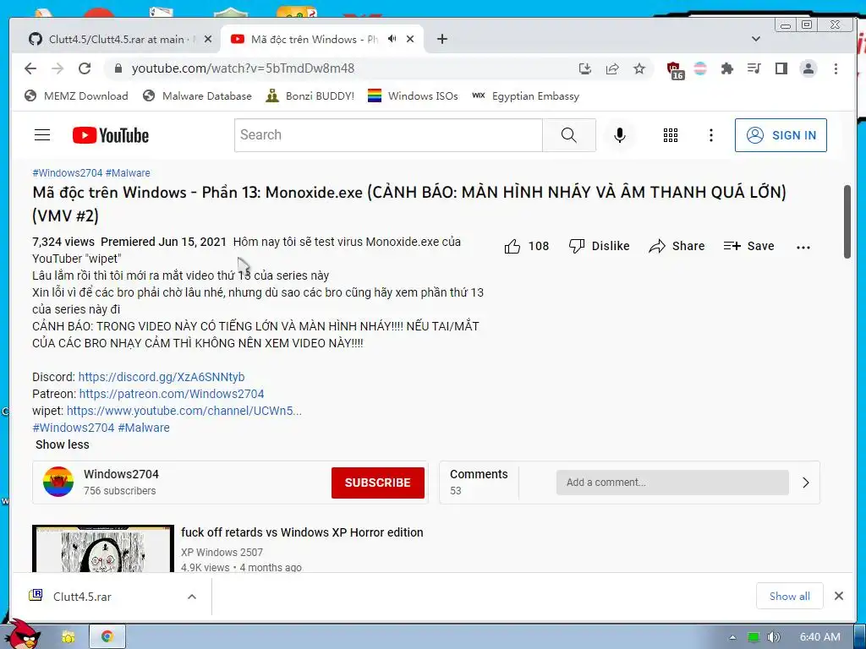Click the 6:40 AM taskbar clock
Screen dimensions: 866x649
(820, 637)
